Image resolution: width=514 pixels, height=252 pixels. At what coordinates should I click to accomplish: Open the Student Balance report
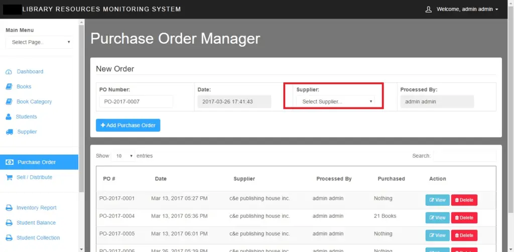click(36, 223)
